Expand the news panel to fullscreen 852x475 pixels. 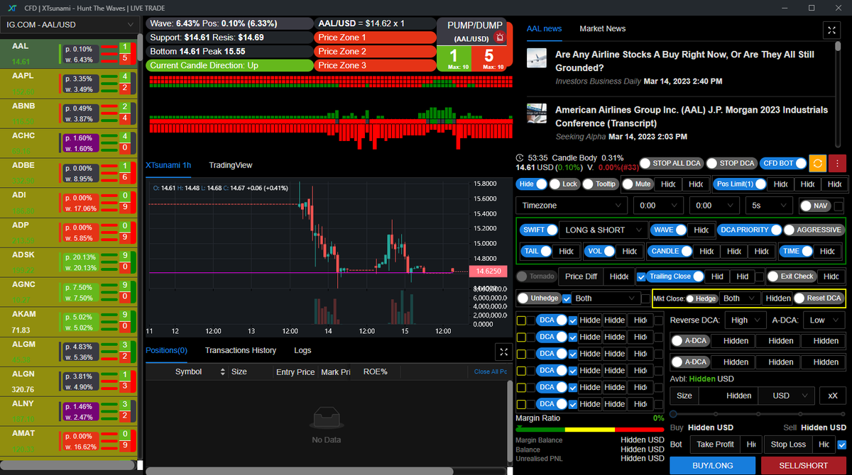(x=831, y=30)
